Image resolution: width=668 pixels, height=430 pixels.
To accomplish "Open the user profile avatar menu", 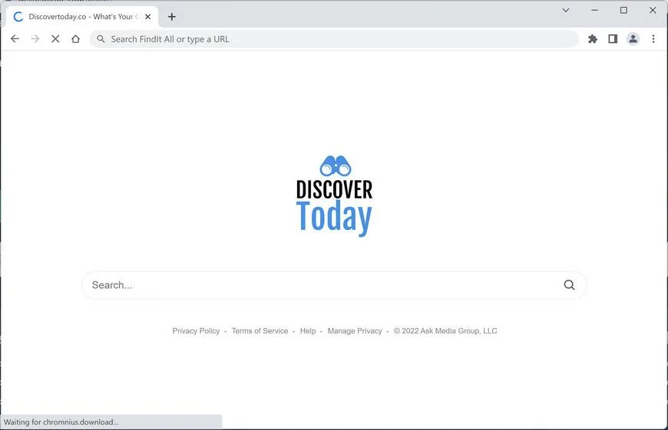I will point(633,39).
